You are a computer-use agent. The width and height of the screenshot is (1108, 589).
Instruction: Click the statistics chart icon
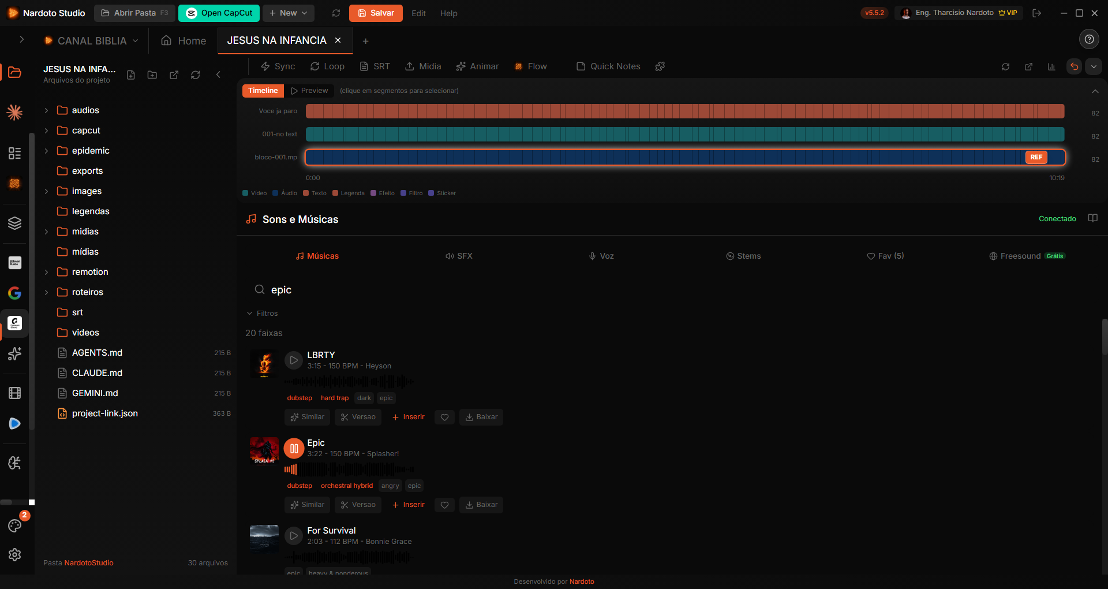[x=1051, y=66]
